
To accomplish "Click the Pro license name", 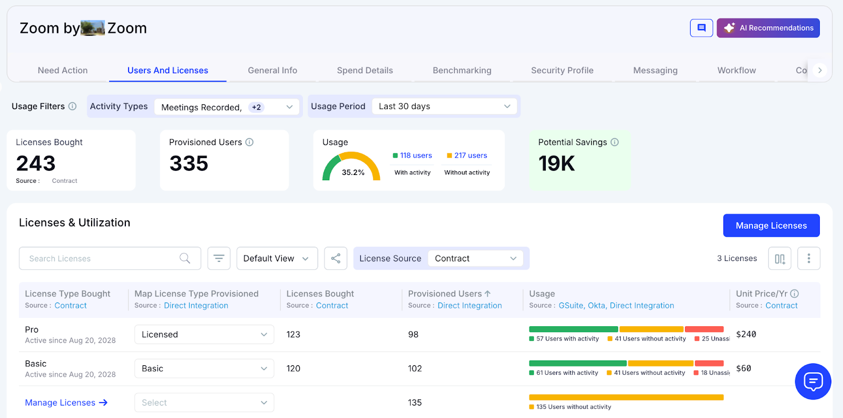I will click(x=32, y=329).
